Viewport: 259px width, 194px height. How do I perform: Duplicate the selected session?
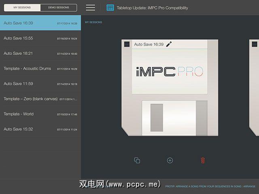coord(137,160)
